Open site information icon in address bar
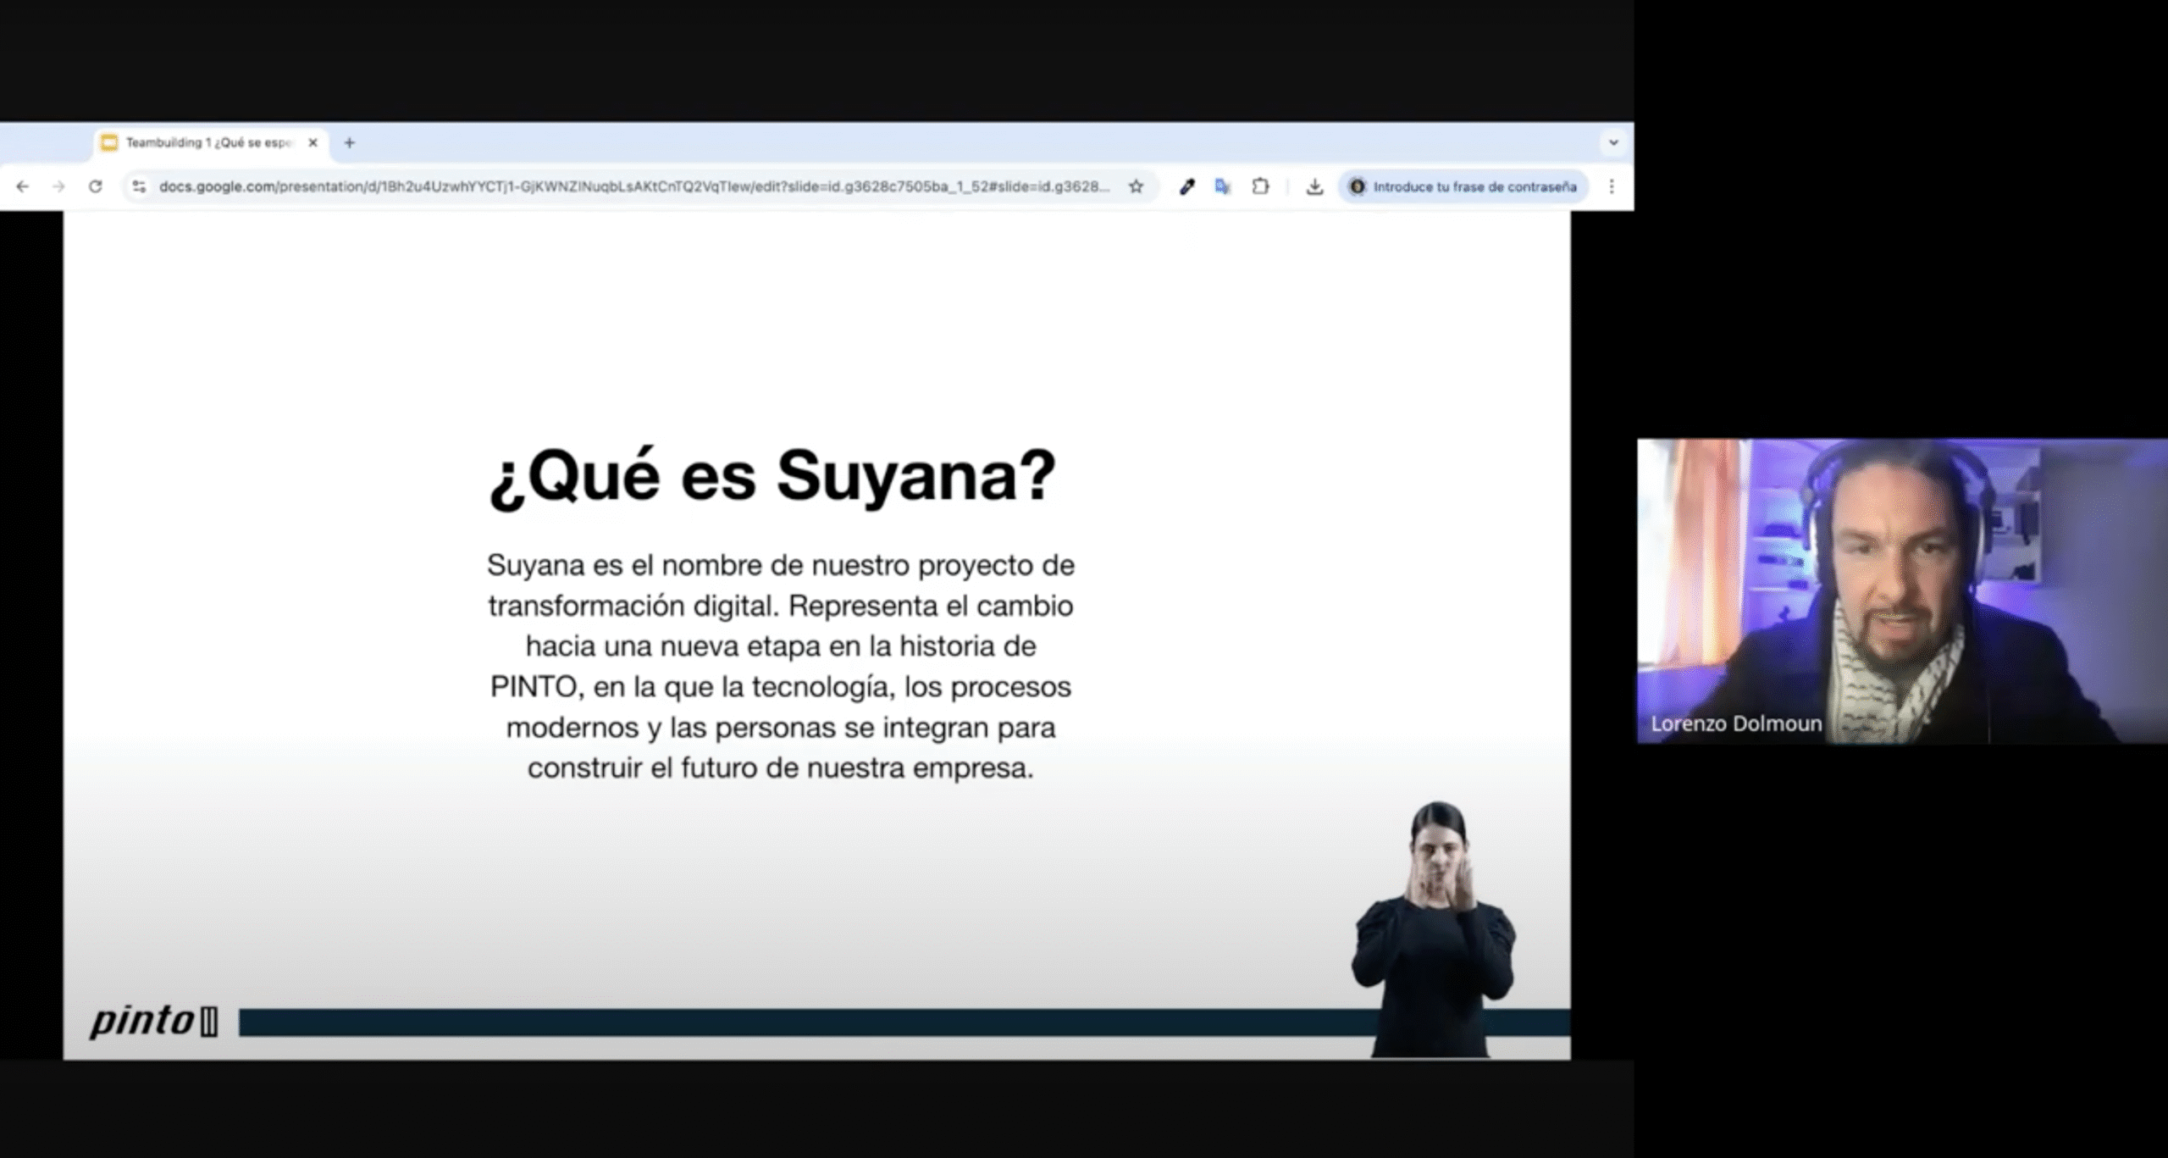Image resolution: width=2168 pixels, height=1158 pixels. pyautogui.click(x=140, y=186)
